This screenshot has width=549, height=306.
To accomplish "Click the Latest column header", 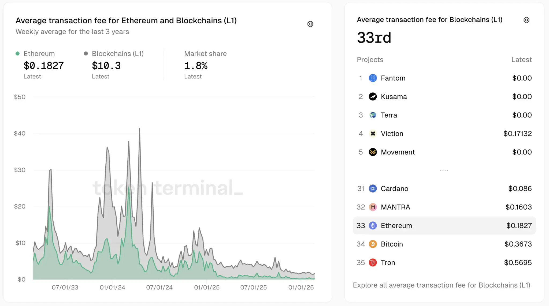I will 521,59.
